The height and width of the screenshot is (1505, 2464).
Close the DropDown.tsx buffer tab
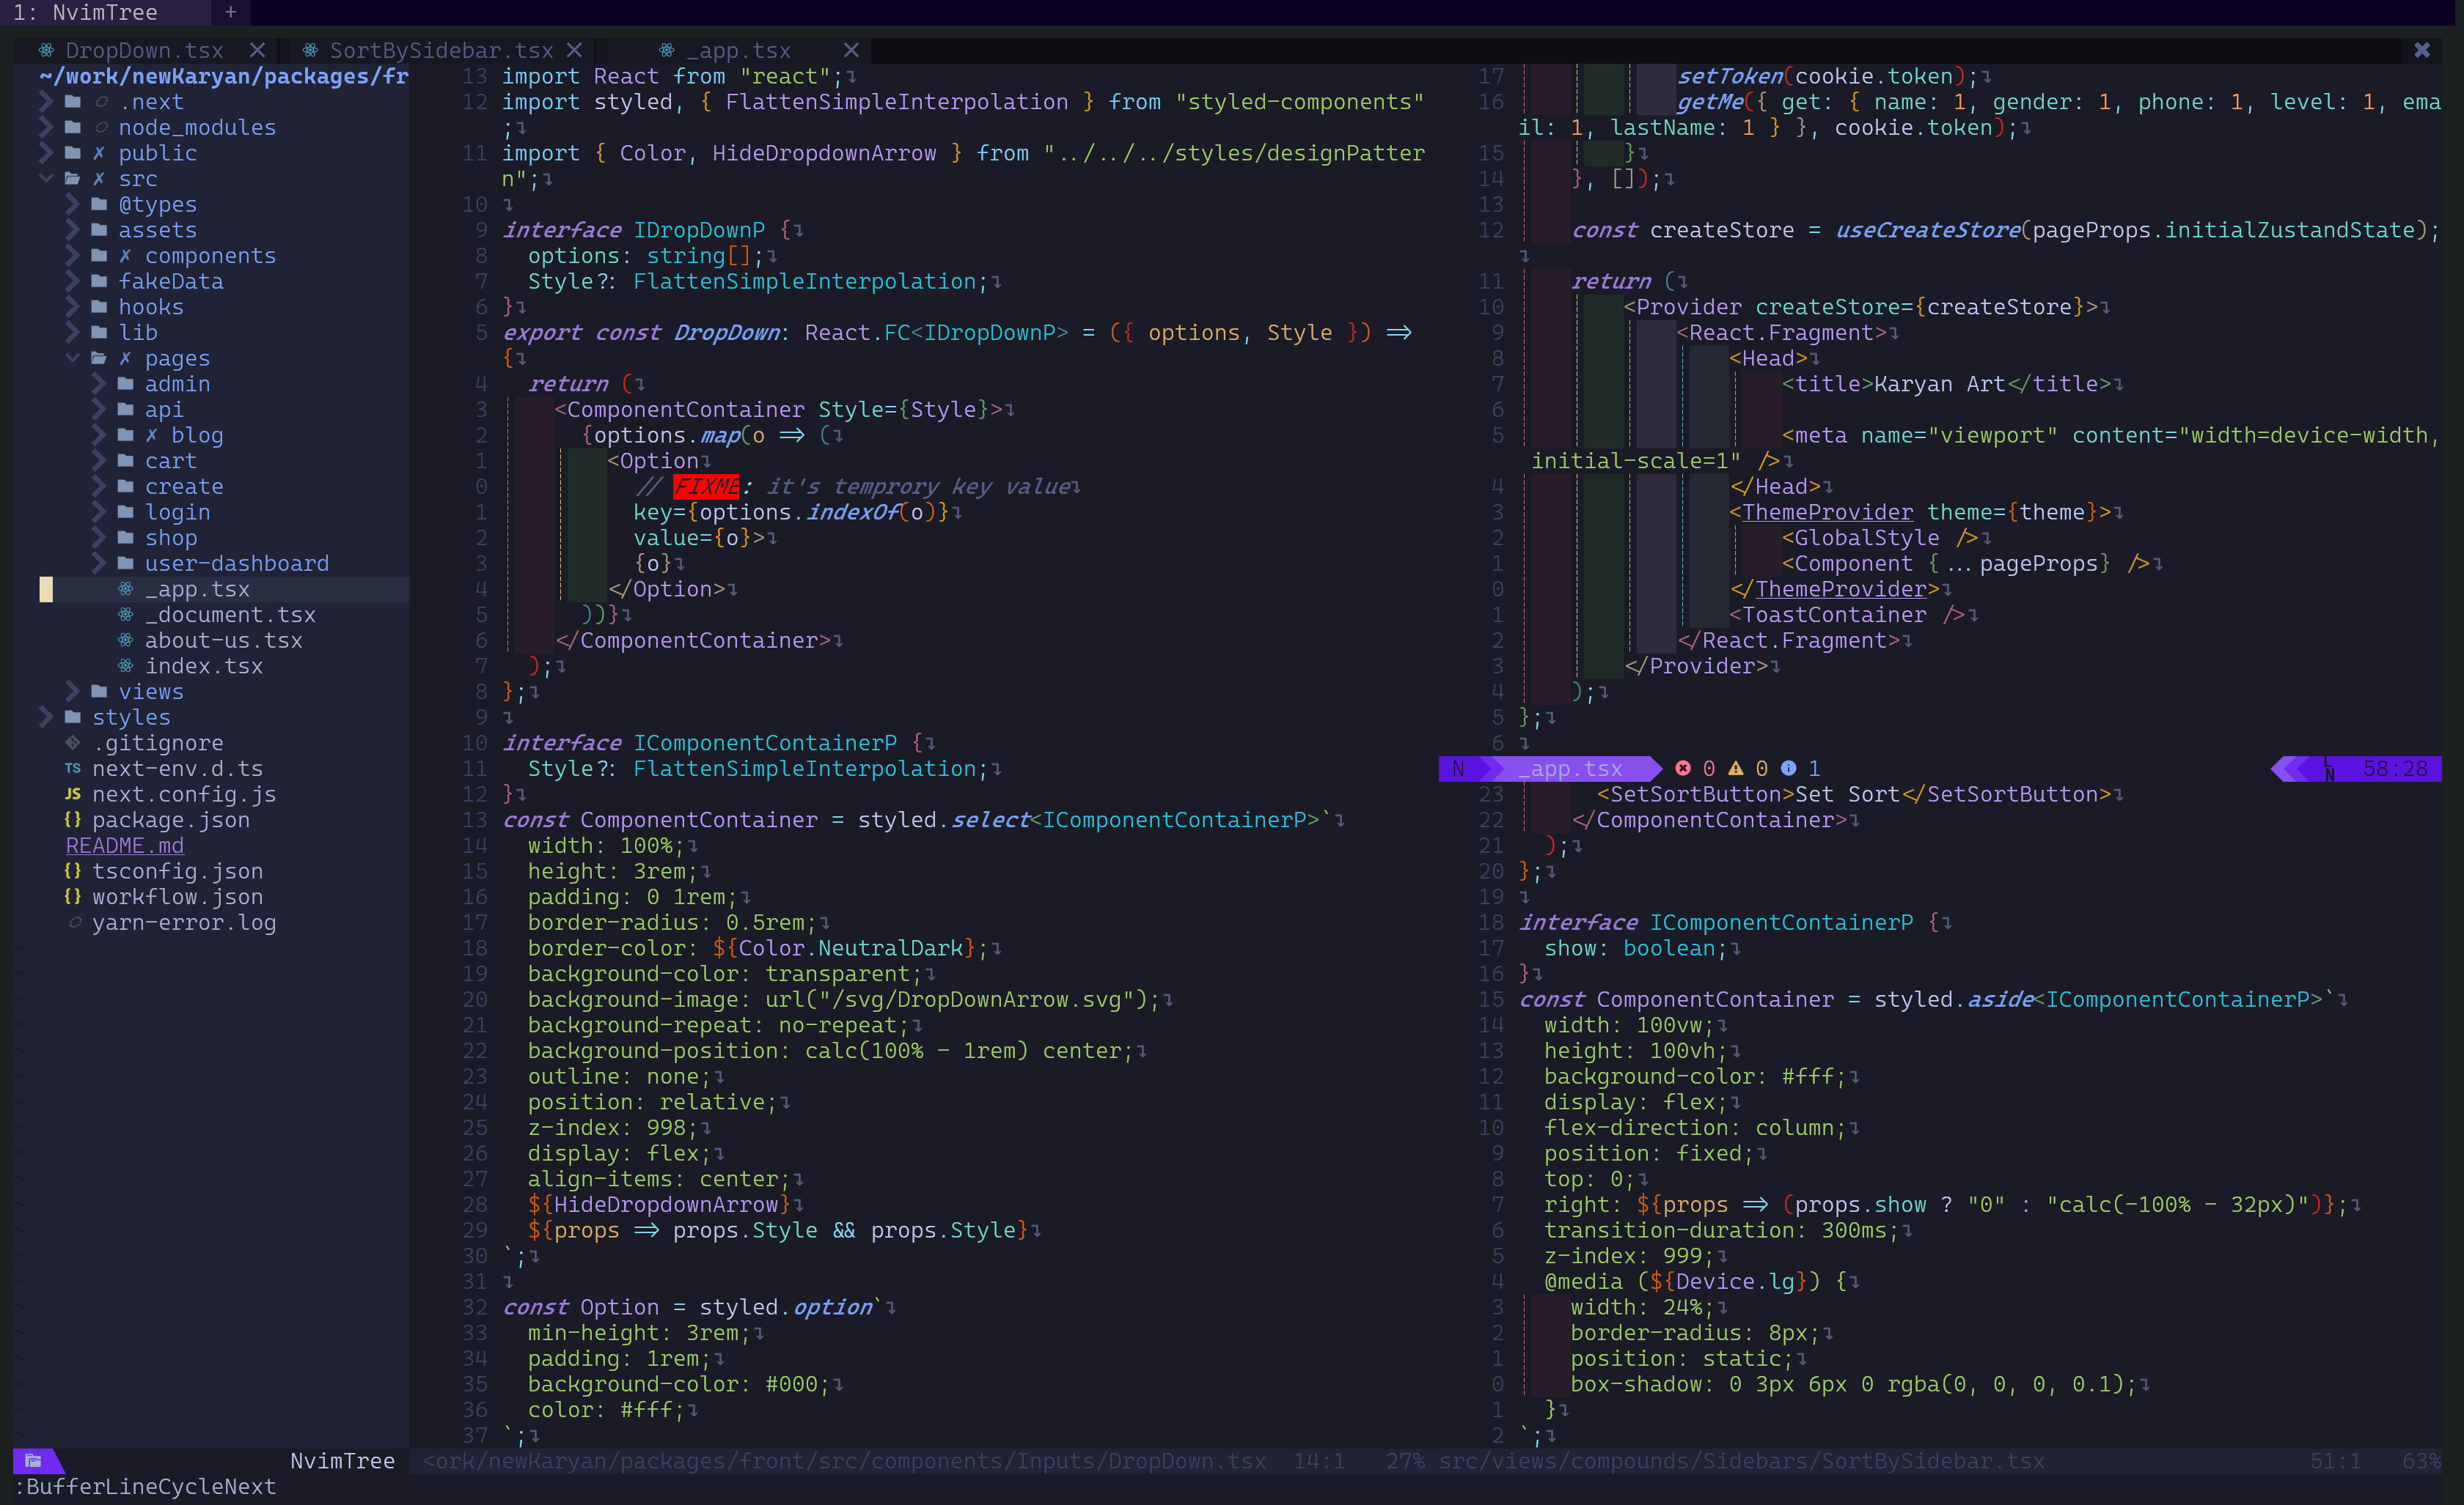(258, 50)
